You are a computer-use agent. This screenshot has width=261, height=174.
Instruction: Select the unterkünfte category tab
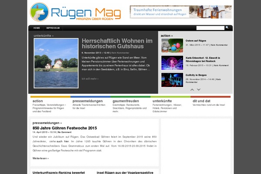[x=162, y=101]
